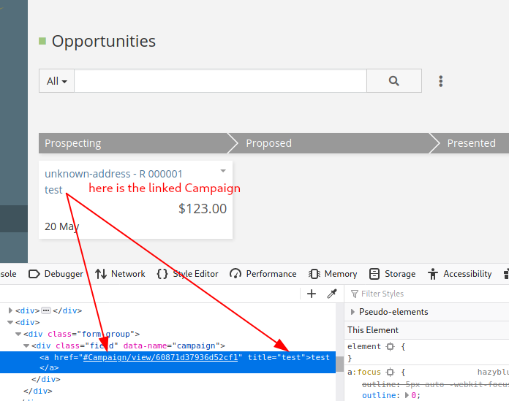The height and width of the screenshot is (401, 509).
Task: Click the target icon beside the a:focus selector
Action: click(391, 372)
